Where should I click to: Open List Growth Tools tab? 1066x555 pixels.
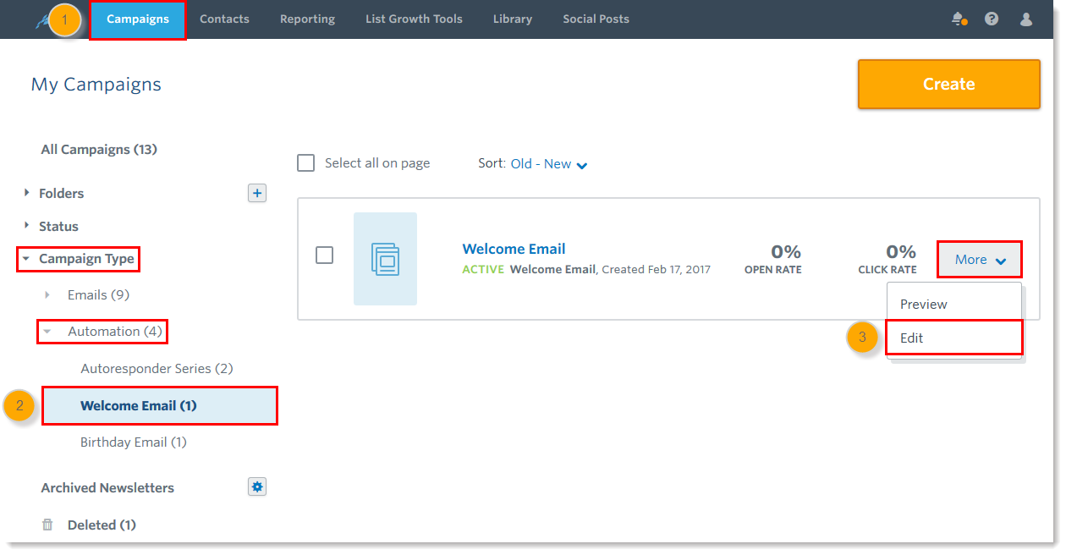414,19
